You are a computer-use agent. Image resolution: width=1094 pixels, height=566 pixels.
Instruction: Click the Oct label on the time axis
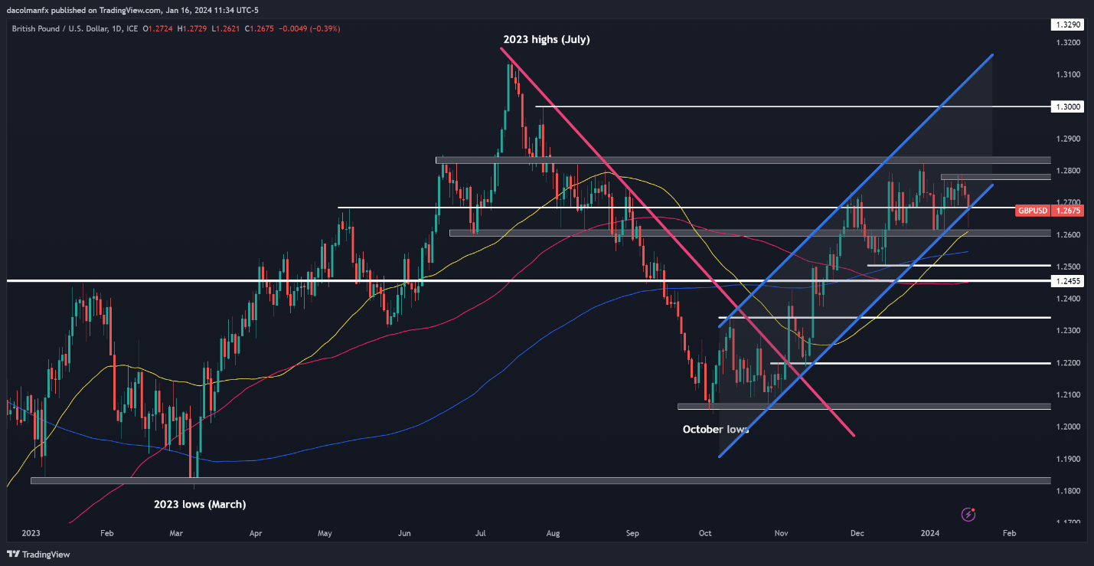705,532
